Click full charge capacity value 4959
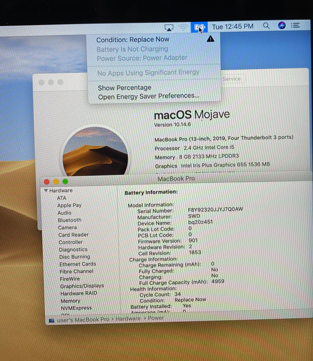The image size is (313, 361). (218, 282)
